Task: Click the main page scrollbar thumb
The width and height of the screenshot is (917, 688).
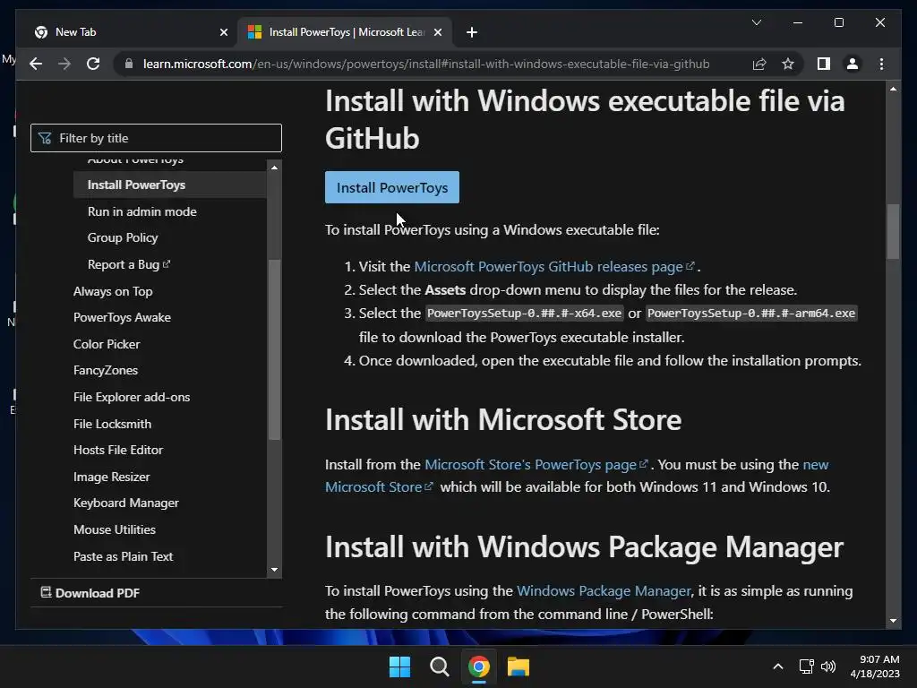Action: click(x=893, y=231)
